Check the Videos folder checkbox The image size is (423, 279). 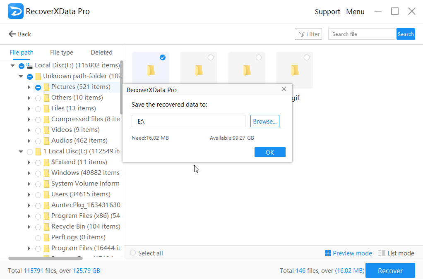coord(38,131)
